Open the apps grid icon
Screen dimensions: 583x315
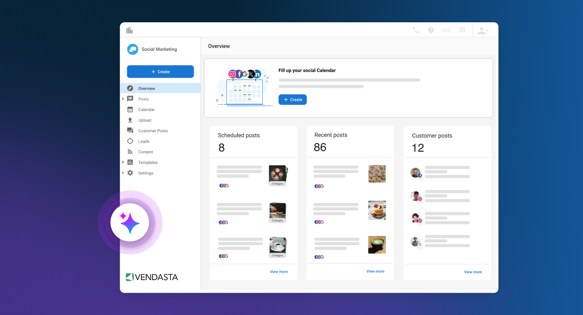(462, 30)
